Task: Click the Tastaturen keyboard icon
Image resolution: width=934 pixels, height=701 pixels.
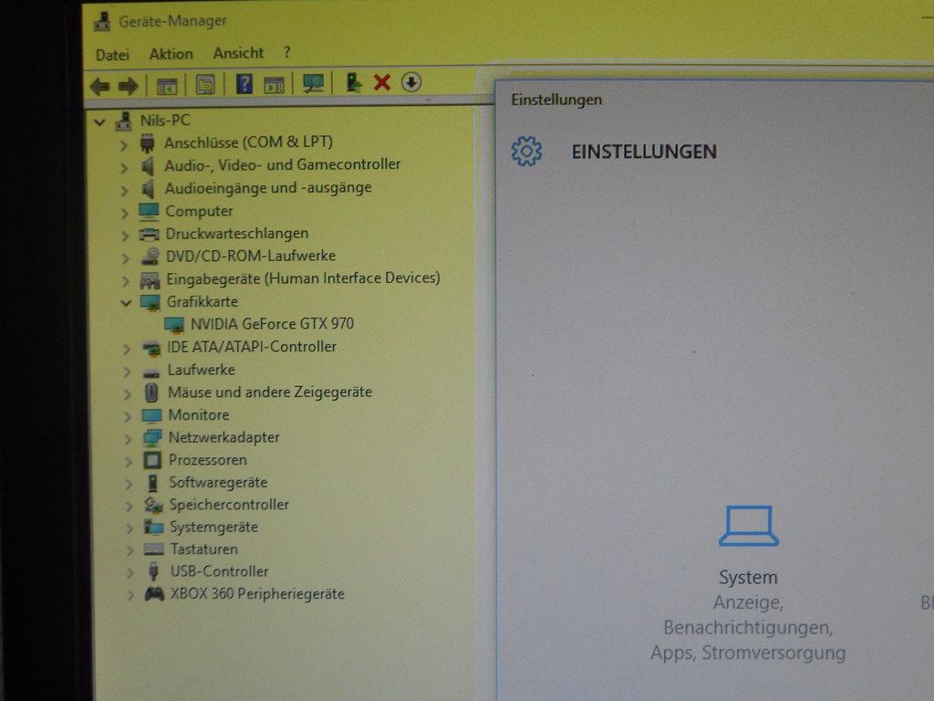Action: pyautogui.click(x=153, y=549)
